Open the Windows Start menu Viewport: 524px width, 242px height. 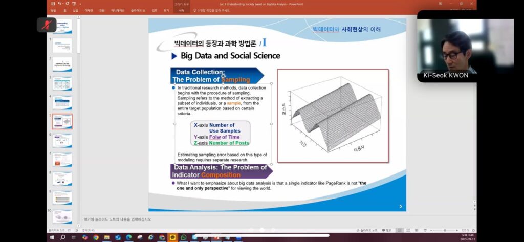click(52, 237)
